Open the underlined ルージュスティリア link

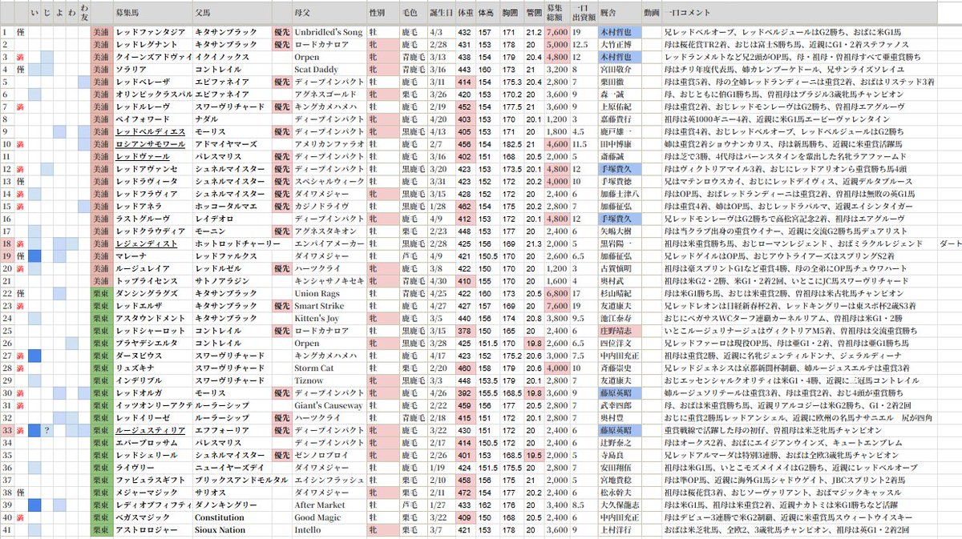point(150,430)
